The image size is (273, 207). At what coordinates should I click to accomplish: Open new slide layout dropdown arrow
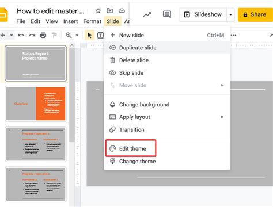pos(12,35)
